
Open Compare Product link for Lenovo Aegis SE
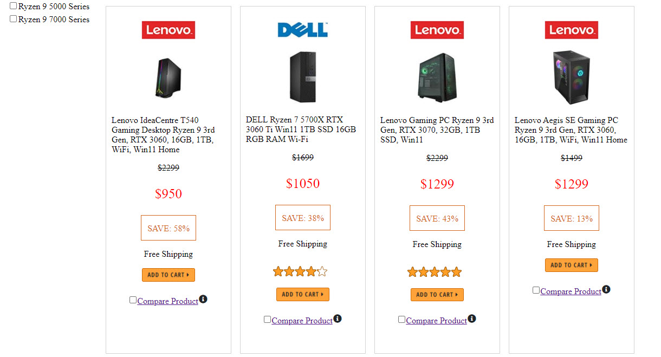(571, 291)
